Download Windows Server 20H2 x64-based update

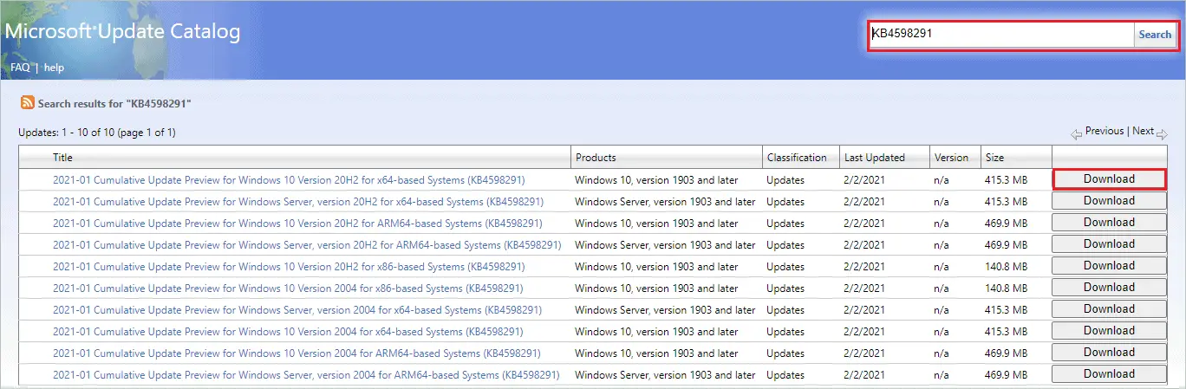pyautogui.click(x=1109, y=201)
